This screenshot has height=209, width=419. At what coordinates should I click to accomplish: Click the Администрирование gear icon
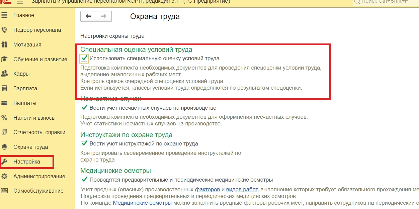tap(4, 176)
